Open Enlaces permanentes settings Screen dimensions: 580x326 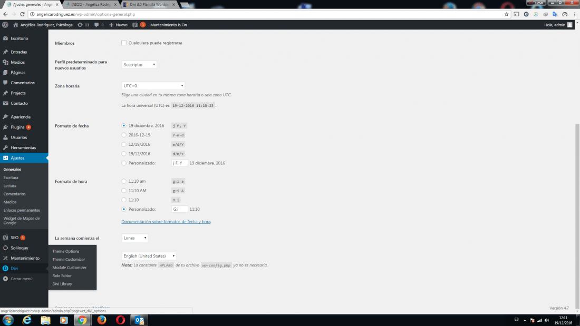[22, 210]
